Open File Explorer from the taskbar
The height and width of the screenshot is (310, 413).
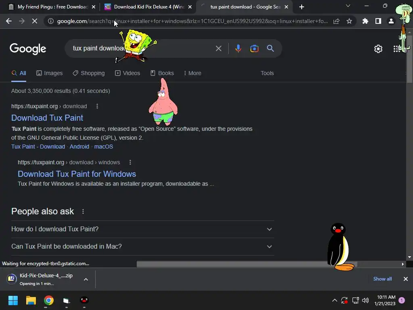click(31, 300)
